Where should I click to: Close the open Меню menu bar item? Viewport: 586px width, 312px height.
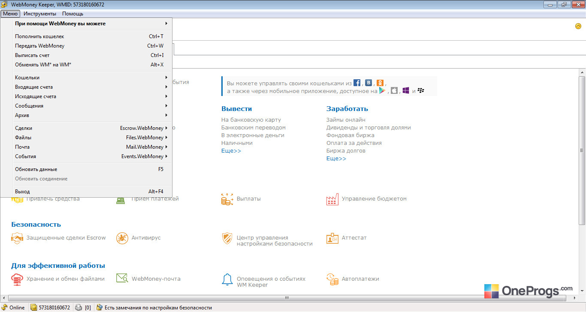point(10,14)
